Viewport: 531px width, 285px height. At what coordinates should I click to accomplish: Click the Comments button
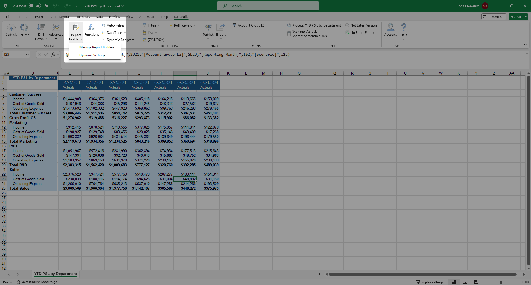(494, 17)
